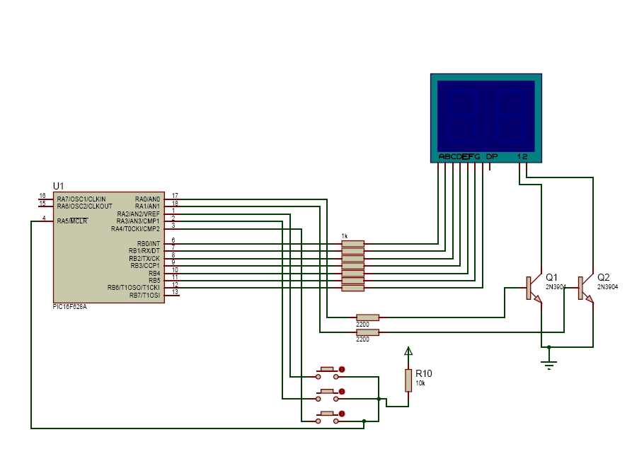
Task: Select the 2200 resistor wired to Q1 base
Action: 367,317
